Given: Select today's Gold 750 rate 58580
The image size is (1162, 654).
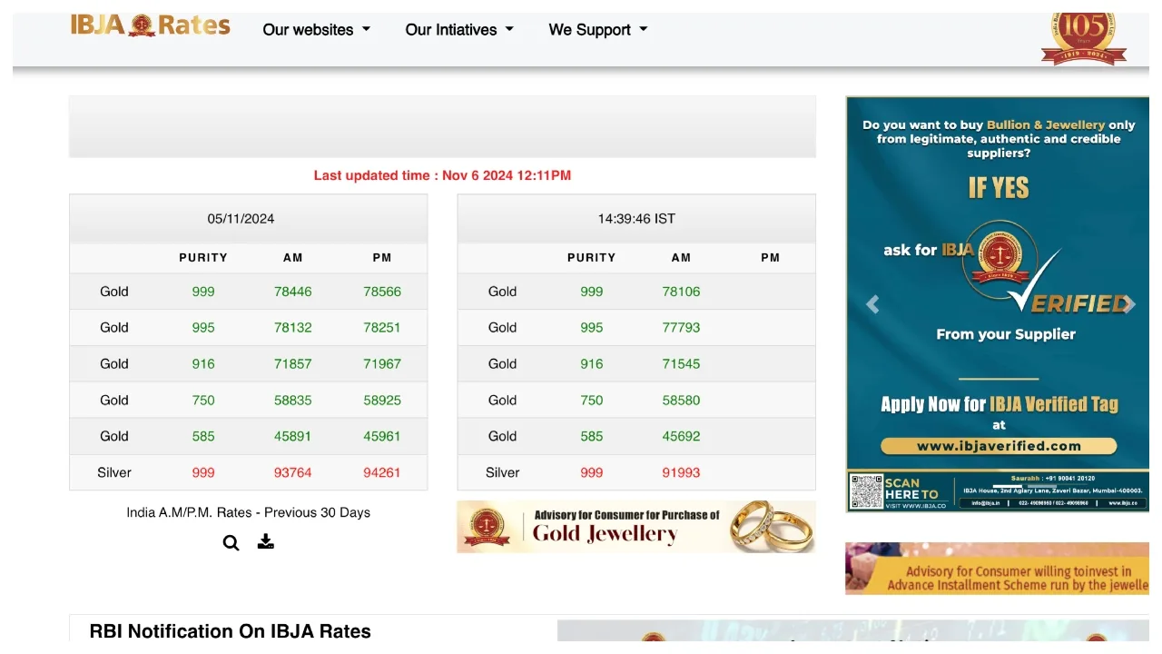Looking at the screenshot, I should pyautogui.click(x=682, y=401).
